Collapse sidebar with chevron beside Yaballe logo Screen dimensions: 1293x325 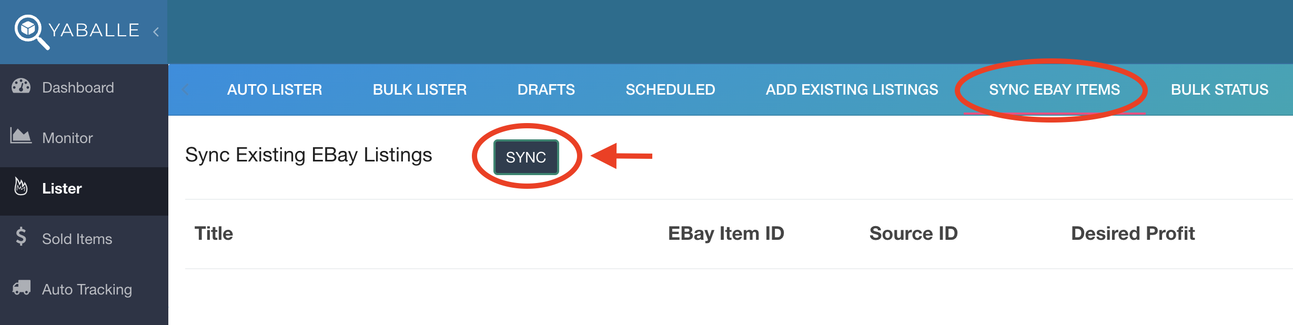[x=156, y=32]
